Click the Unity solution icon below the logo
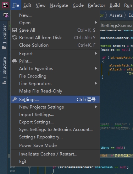133x174 pixels. tap(6, 15)
